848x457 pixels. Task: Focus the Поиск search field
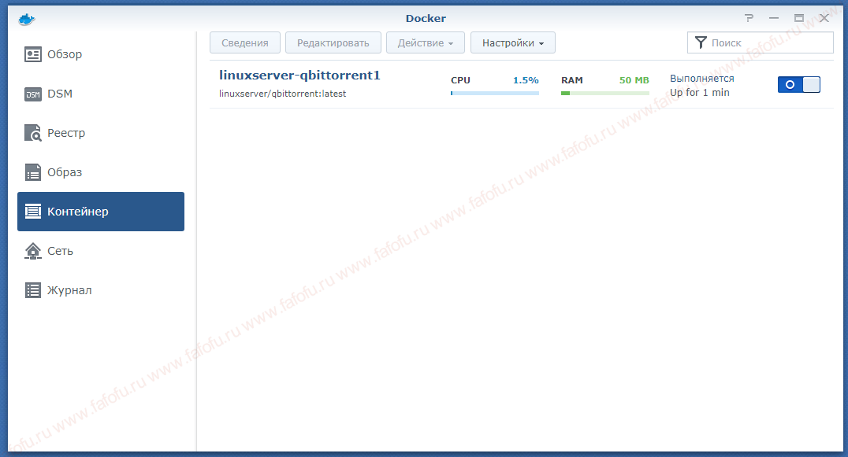(x=760, y=42)
